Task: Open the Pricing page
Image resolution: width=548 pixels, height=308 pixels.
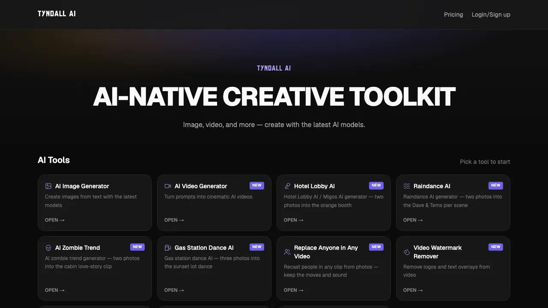Action: tap(453, 15)
